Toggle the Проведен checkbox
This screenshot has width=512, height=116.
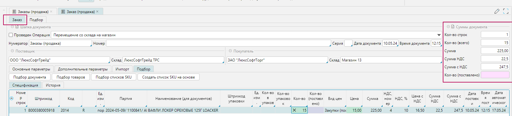tap(11, 35)
